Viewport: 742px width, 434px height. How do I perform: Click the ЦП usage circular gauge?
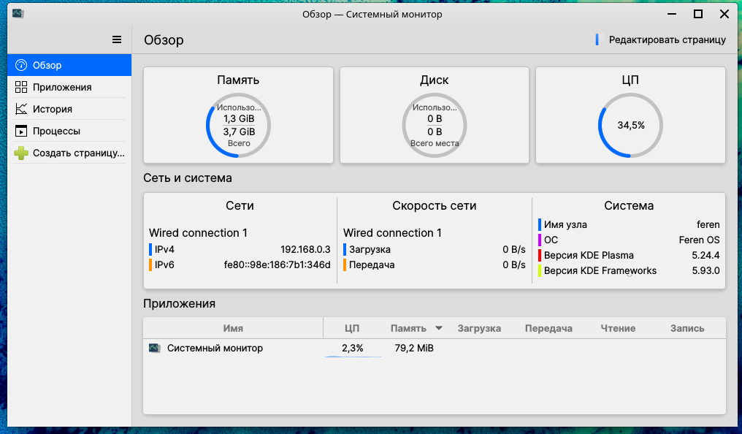(x=630, y=125)
